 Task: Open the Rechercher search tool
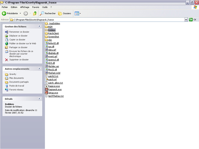click(48, 13)
